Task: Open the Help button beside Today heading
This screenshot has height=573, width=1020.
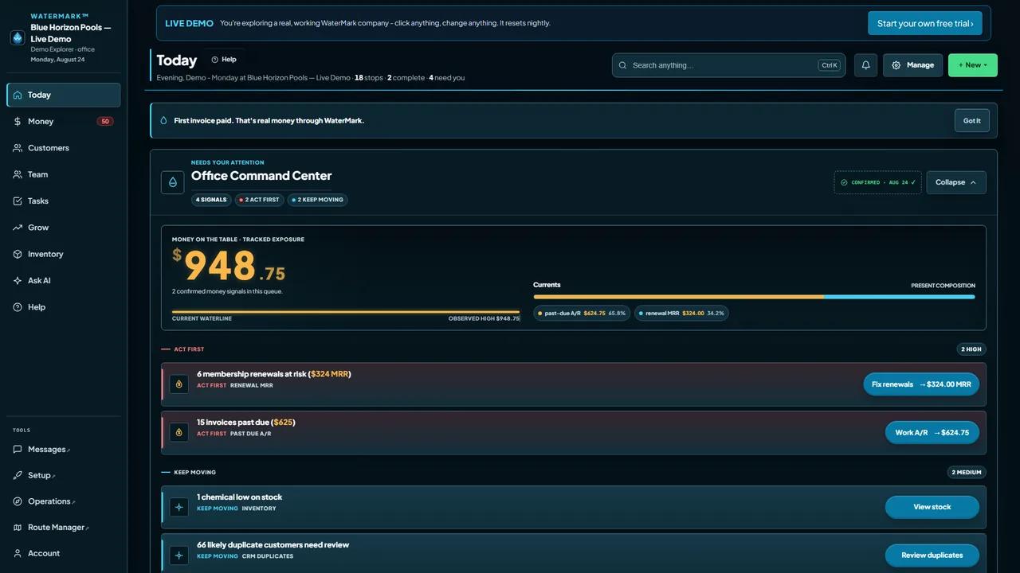Action: [x=224, y=60]
